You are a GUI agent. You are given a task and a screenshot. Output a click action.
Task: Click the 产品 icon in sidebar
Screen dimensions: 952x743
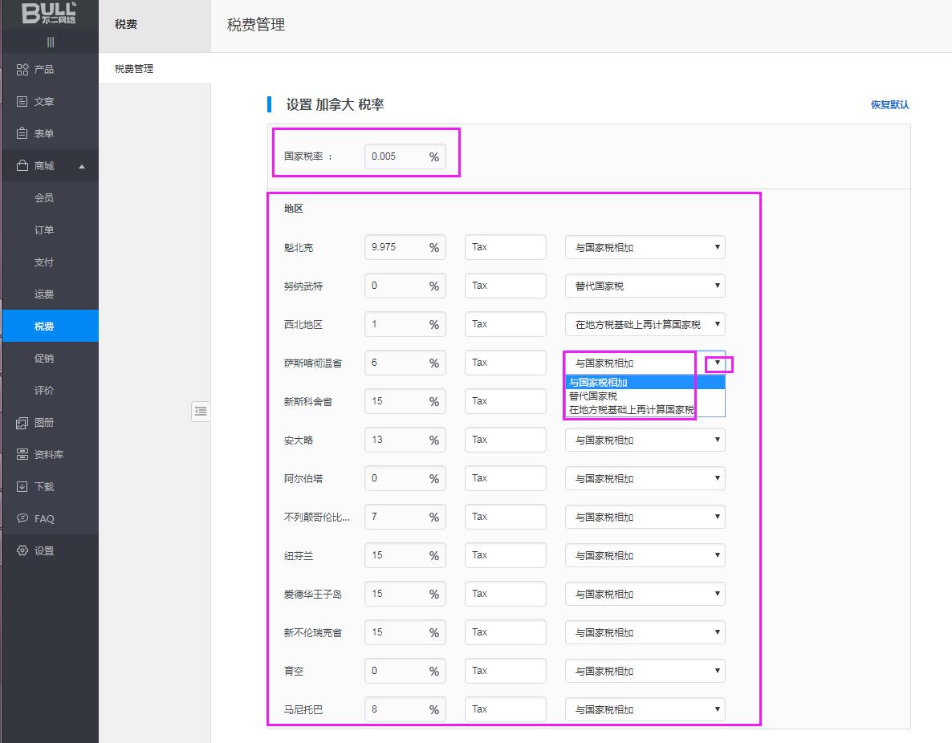[x=22, y=70]
